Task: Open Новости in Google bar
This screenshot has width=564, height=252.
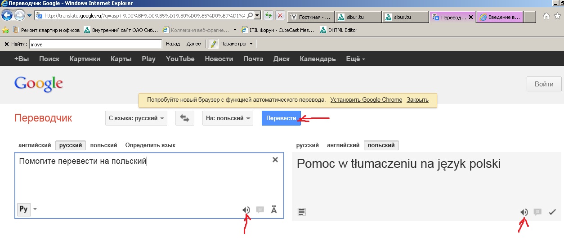Action: click(219, 59)
